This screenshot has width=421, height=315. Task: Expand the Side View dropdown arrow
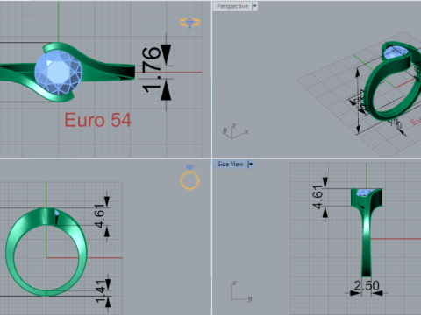251,164
